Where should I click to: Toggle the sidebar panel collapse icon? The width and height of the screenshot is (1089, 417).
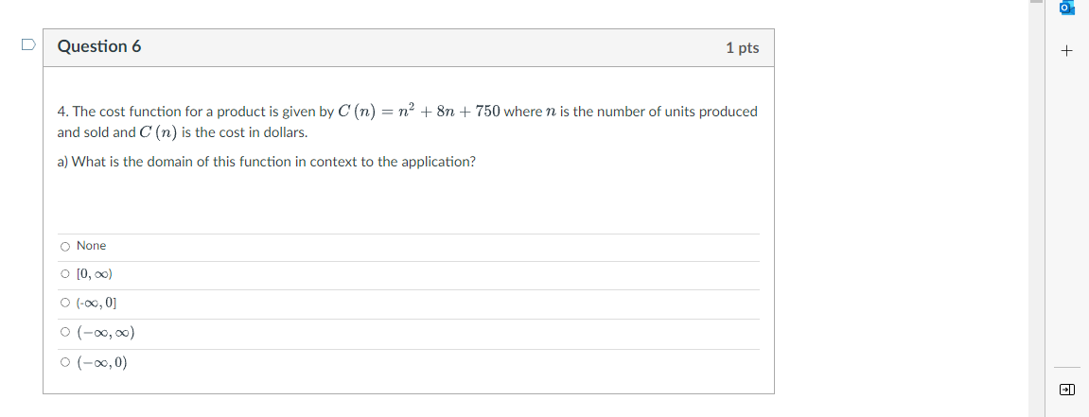click(x=1067, y=390)
